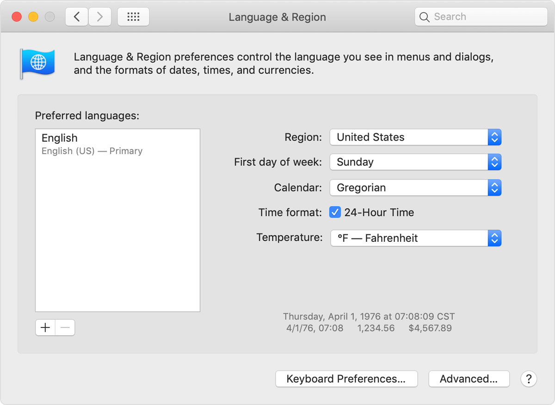The height and width of the screenshot is (405, 555).
Task: Close the window with the red button
Action: point(17,17)
